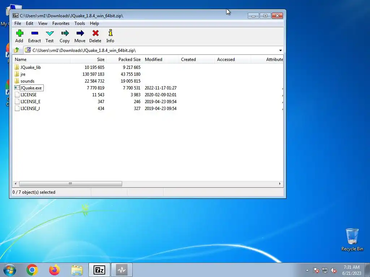Launch Google Chrome from taskbar

32,270
